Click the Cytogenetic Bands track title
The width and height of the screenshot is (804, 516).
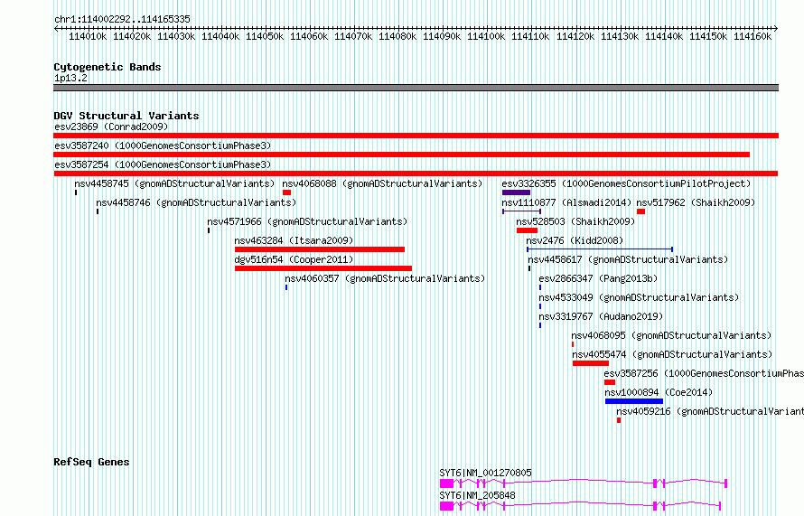(x=108, y=67)
